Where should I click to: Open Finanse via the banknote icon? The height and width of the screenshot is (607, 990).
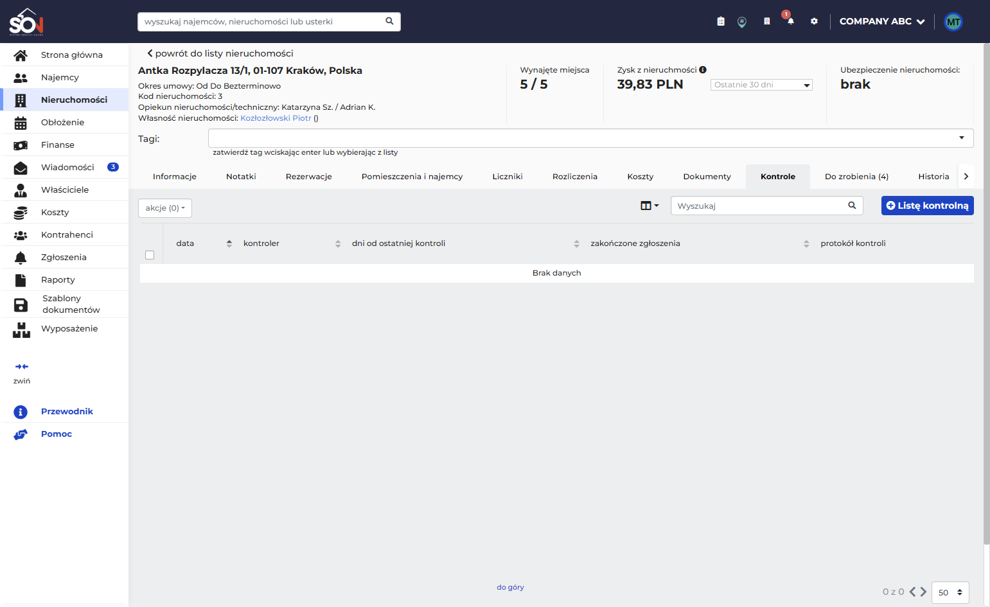21,145
